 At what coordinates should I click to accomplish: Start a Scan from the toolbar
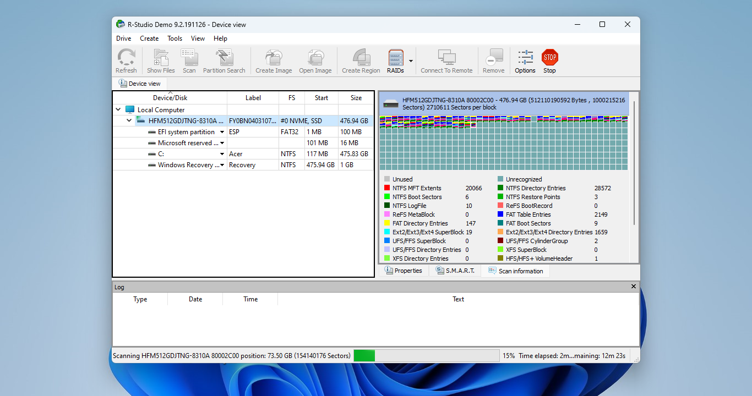click(x=189, y=61)
